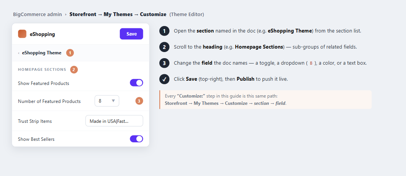The image size is (406, 176).
Task: Click the Trust Strip Items text box
Action: click(x=114, y=121)
